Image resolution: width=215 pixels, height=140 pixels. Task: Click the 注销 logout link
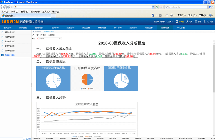click(170, 22)
